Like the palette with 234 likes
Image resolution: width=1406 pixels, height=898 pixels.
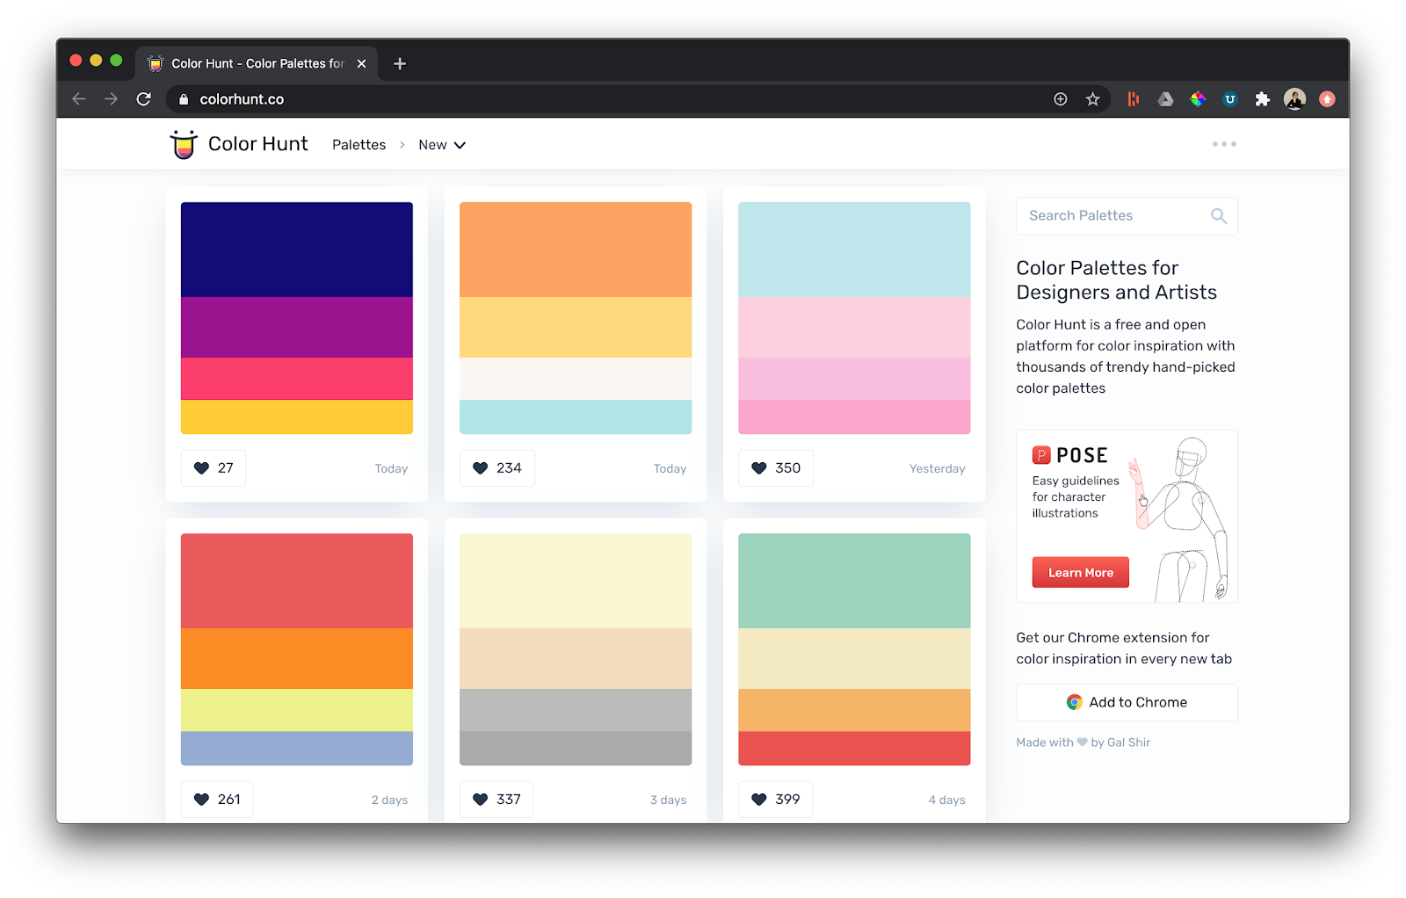pos(497,468)
